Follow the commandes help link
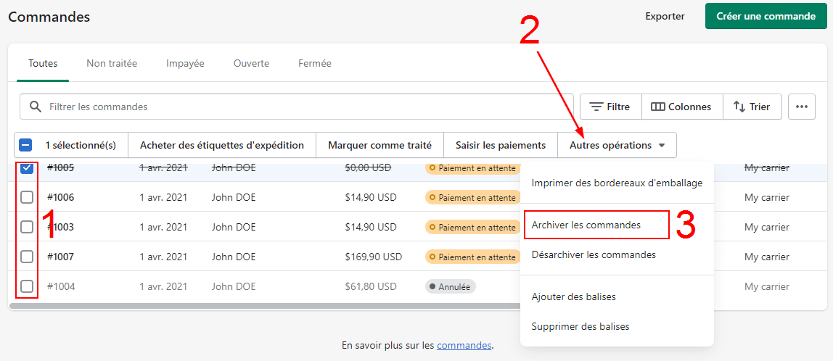The image size is (833, 361). [464, 345]
